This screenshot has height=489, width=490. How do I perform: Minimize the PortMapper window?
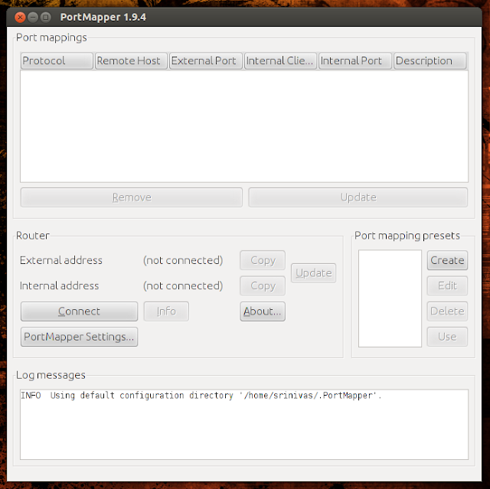[x=33, y=17]
